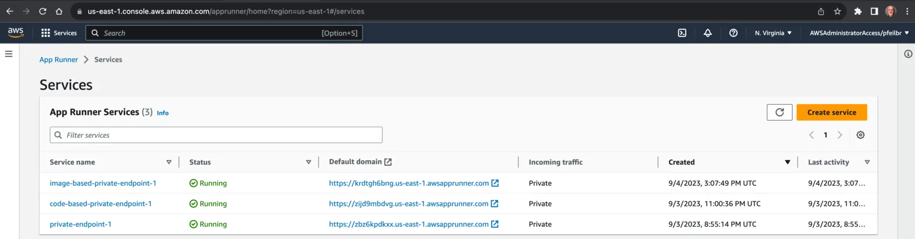The height and width of the screenshot is (239, 915).
Task: Go back with browser back arrow
Action: point(10,11)
